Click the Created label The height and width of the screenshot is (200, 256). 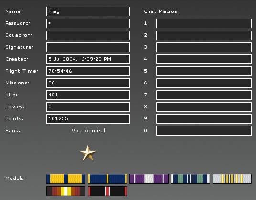click(17, 59)
